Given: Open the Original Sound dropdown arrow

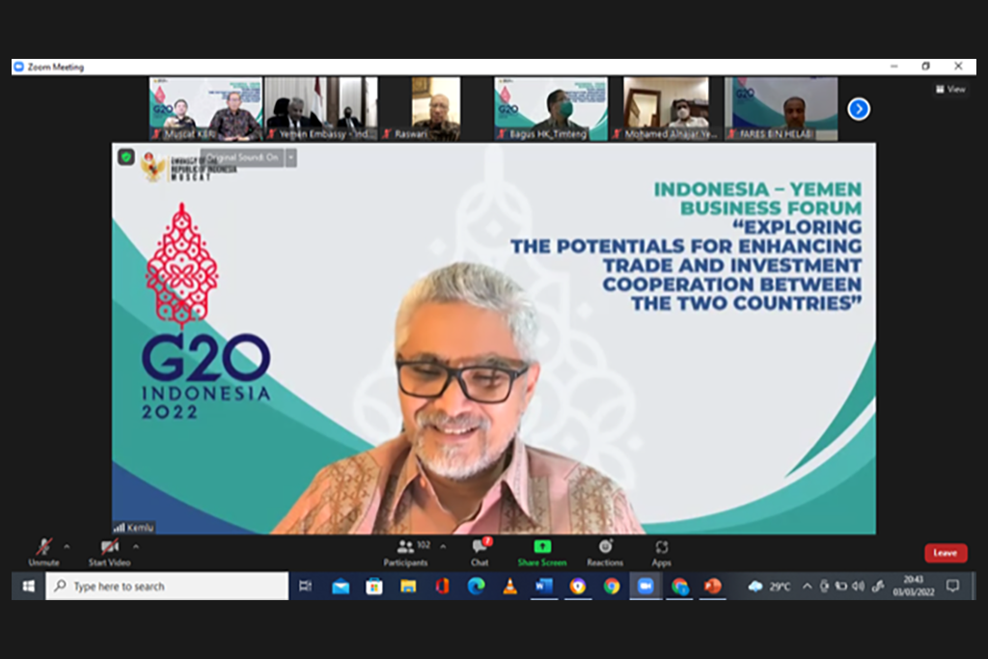Looking at the screenshot, I should point(291,157).
